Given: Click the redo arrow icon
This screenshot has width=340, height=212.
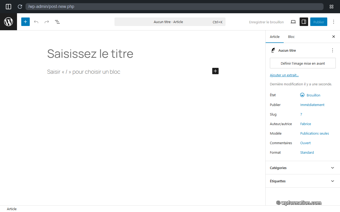Looking at the screenshot, I should (47, 22).
